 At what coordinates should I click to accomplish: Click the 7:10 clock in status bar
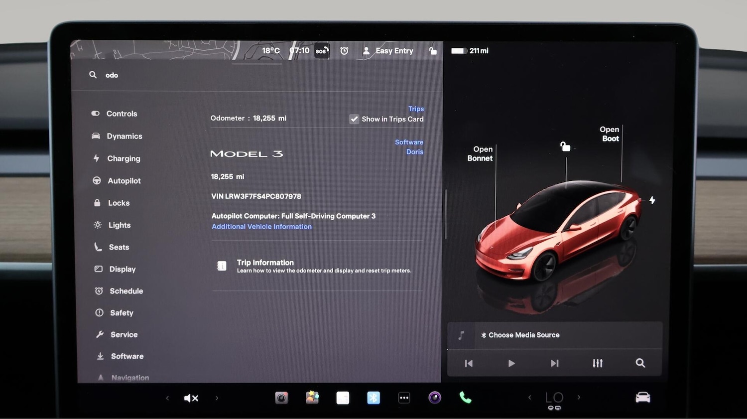click(300, 51)
